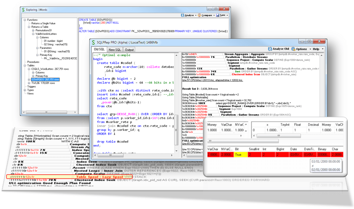
Task: Click the SQL editor vertical scrollbar down arrow
Action: coord(176,151)
